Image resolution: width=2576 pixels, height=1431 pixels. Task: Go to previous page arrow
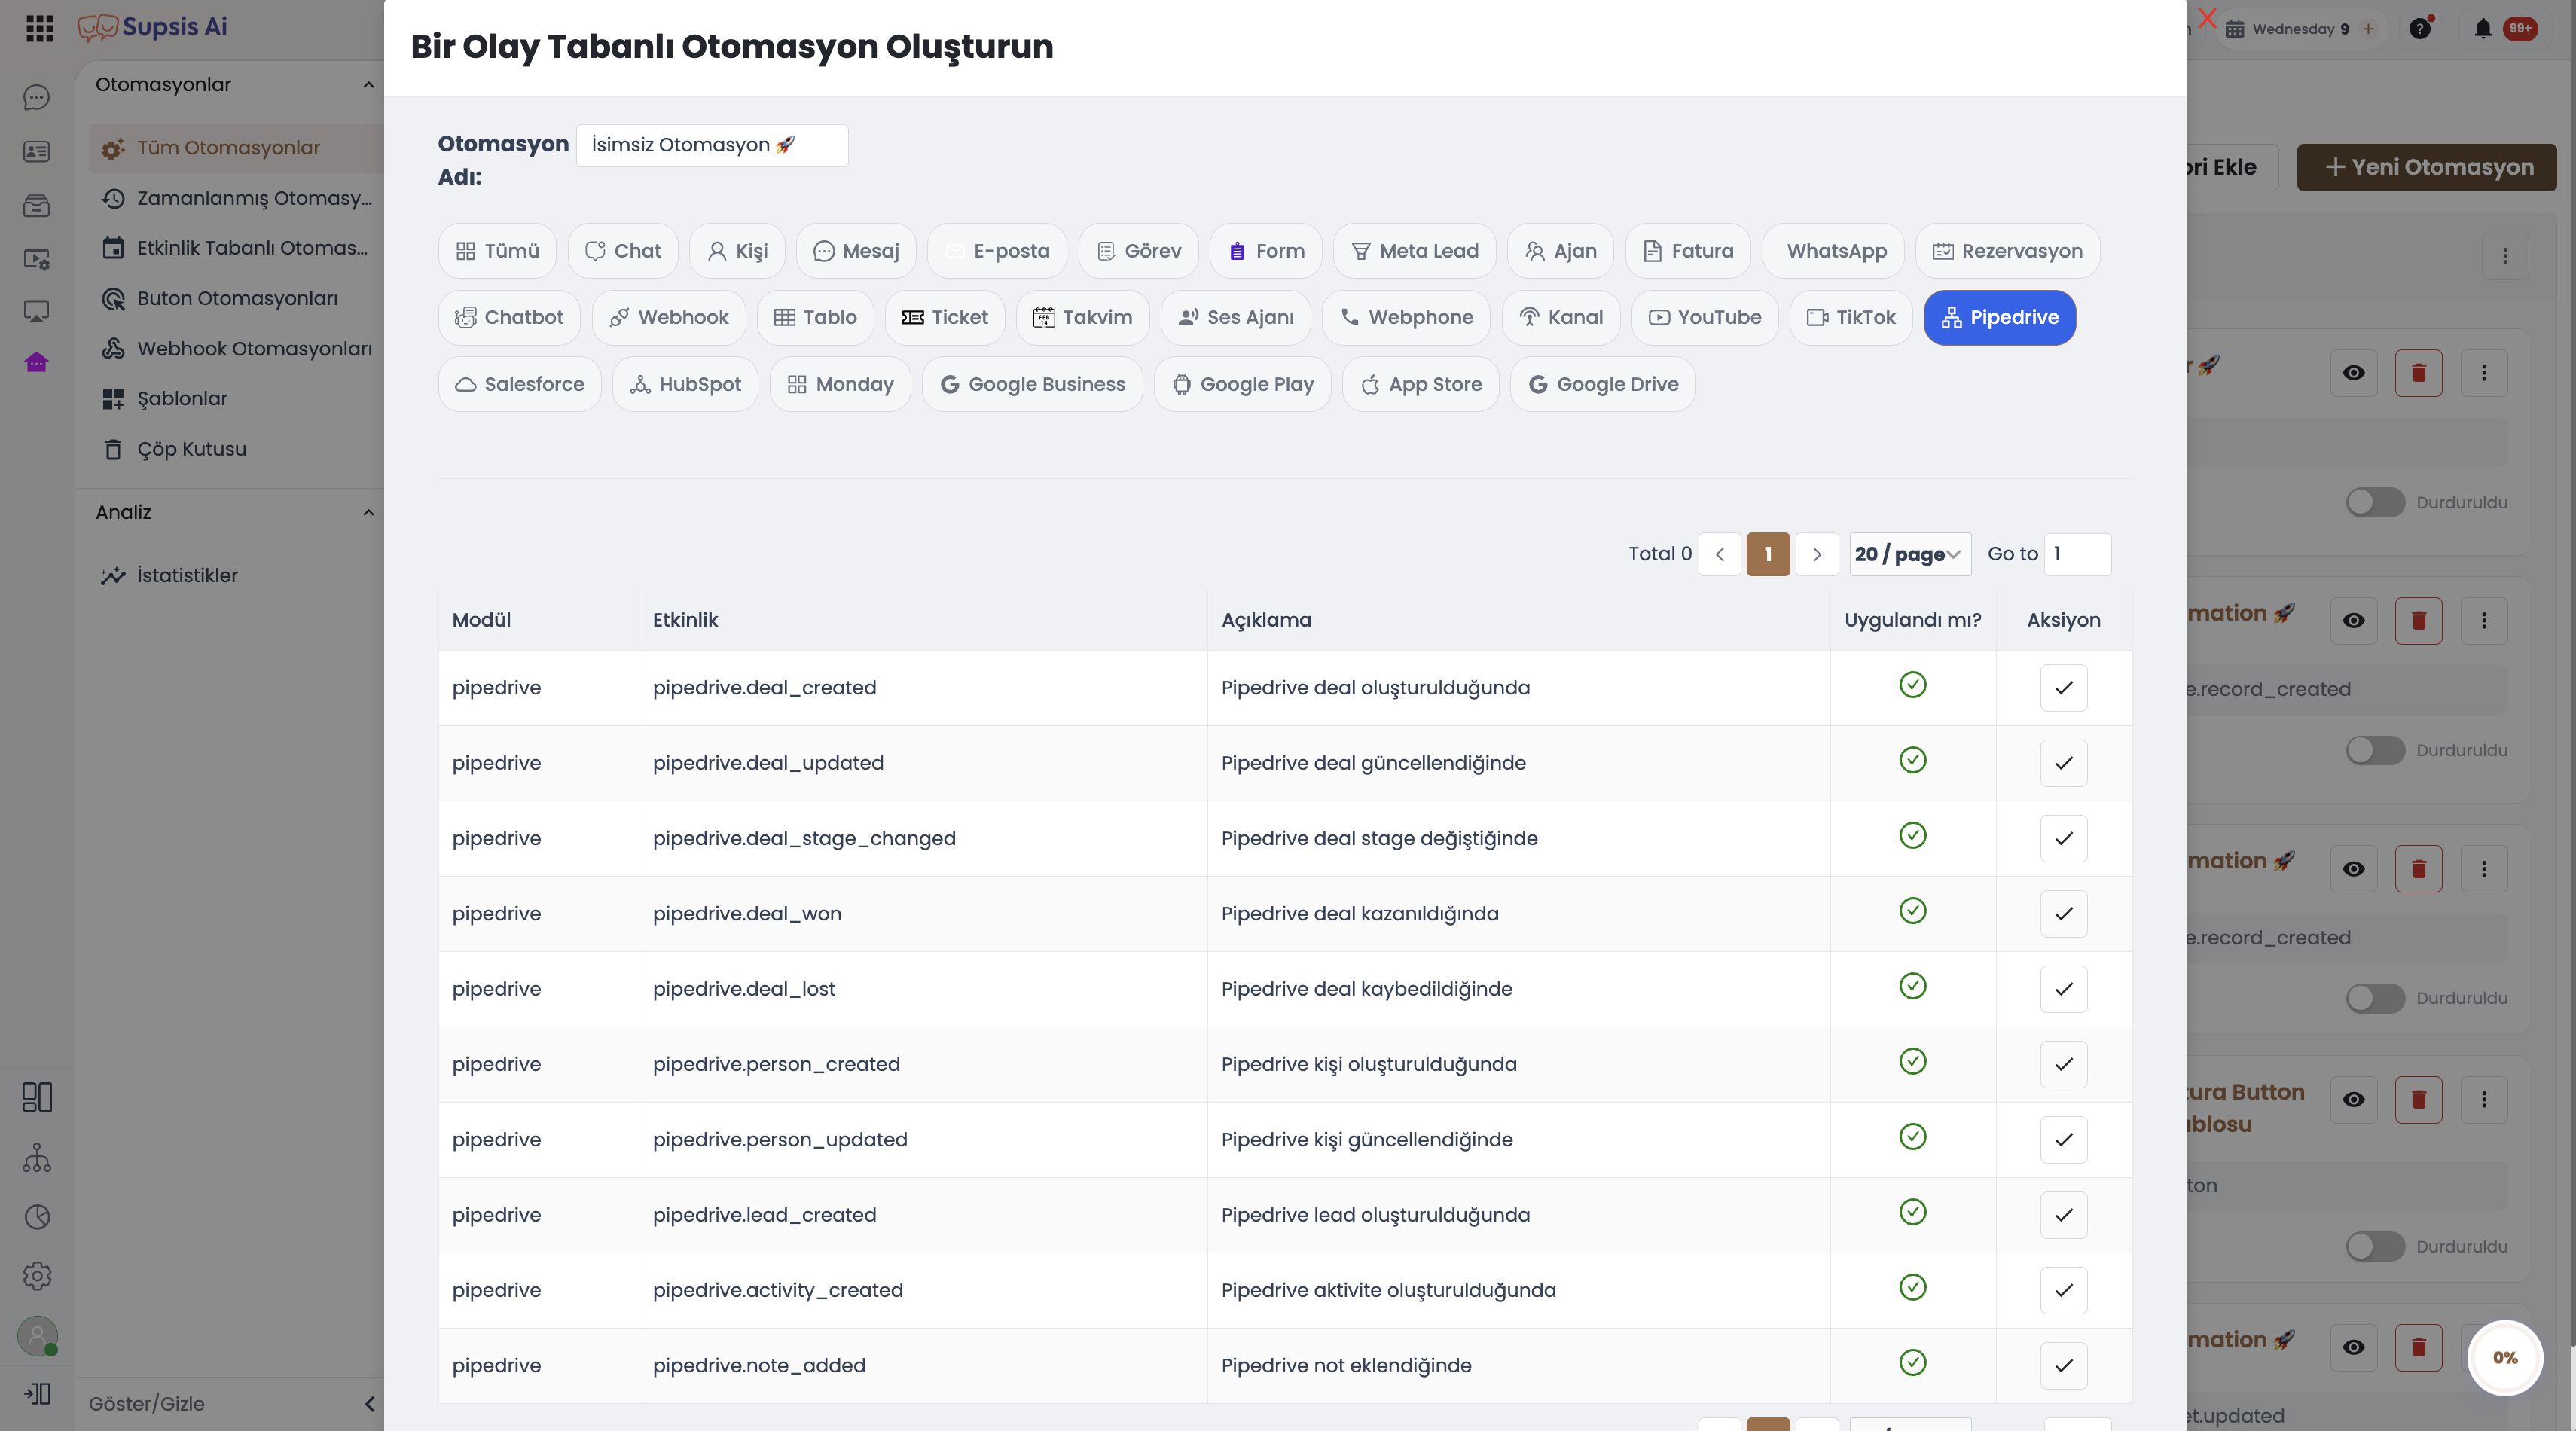tap(1720, 554)
